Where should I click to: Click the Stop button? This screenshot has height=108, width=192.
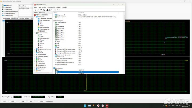[13, 101]
